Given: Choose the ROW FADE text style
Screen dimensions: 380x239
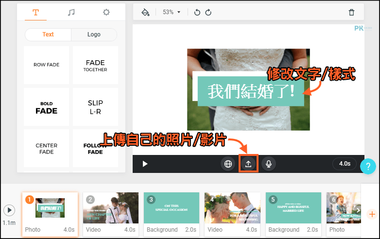Looking at the screenshot, I should click(46, 65).
